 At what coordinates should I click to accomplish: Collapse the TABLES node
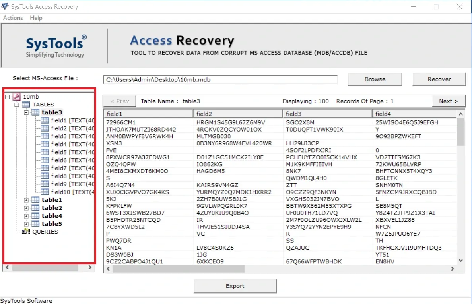[17, 105]
